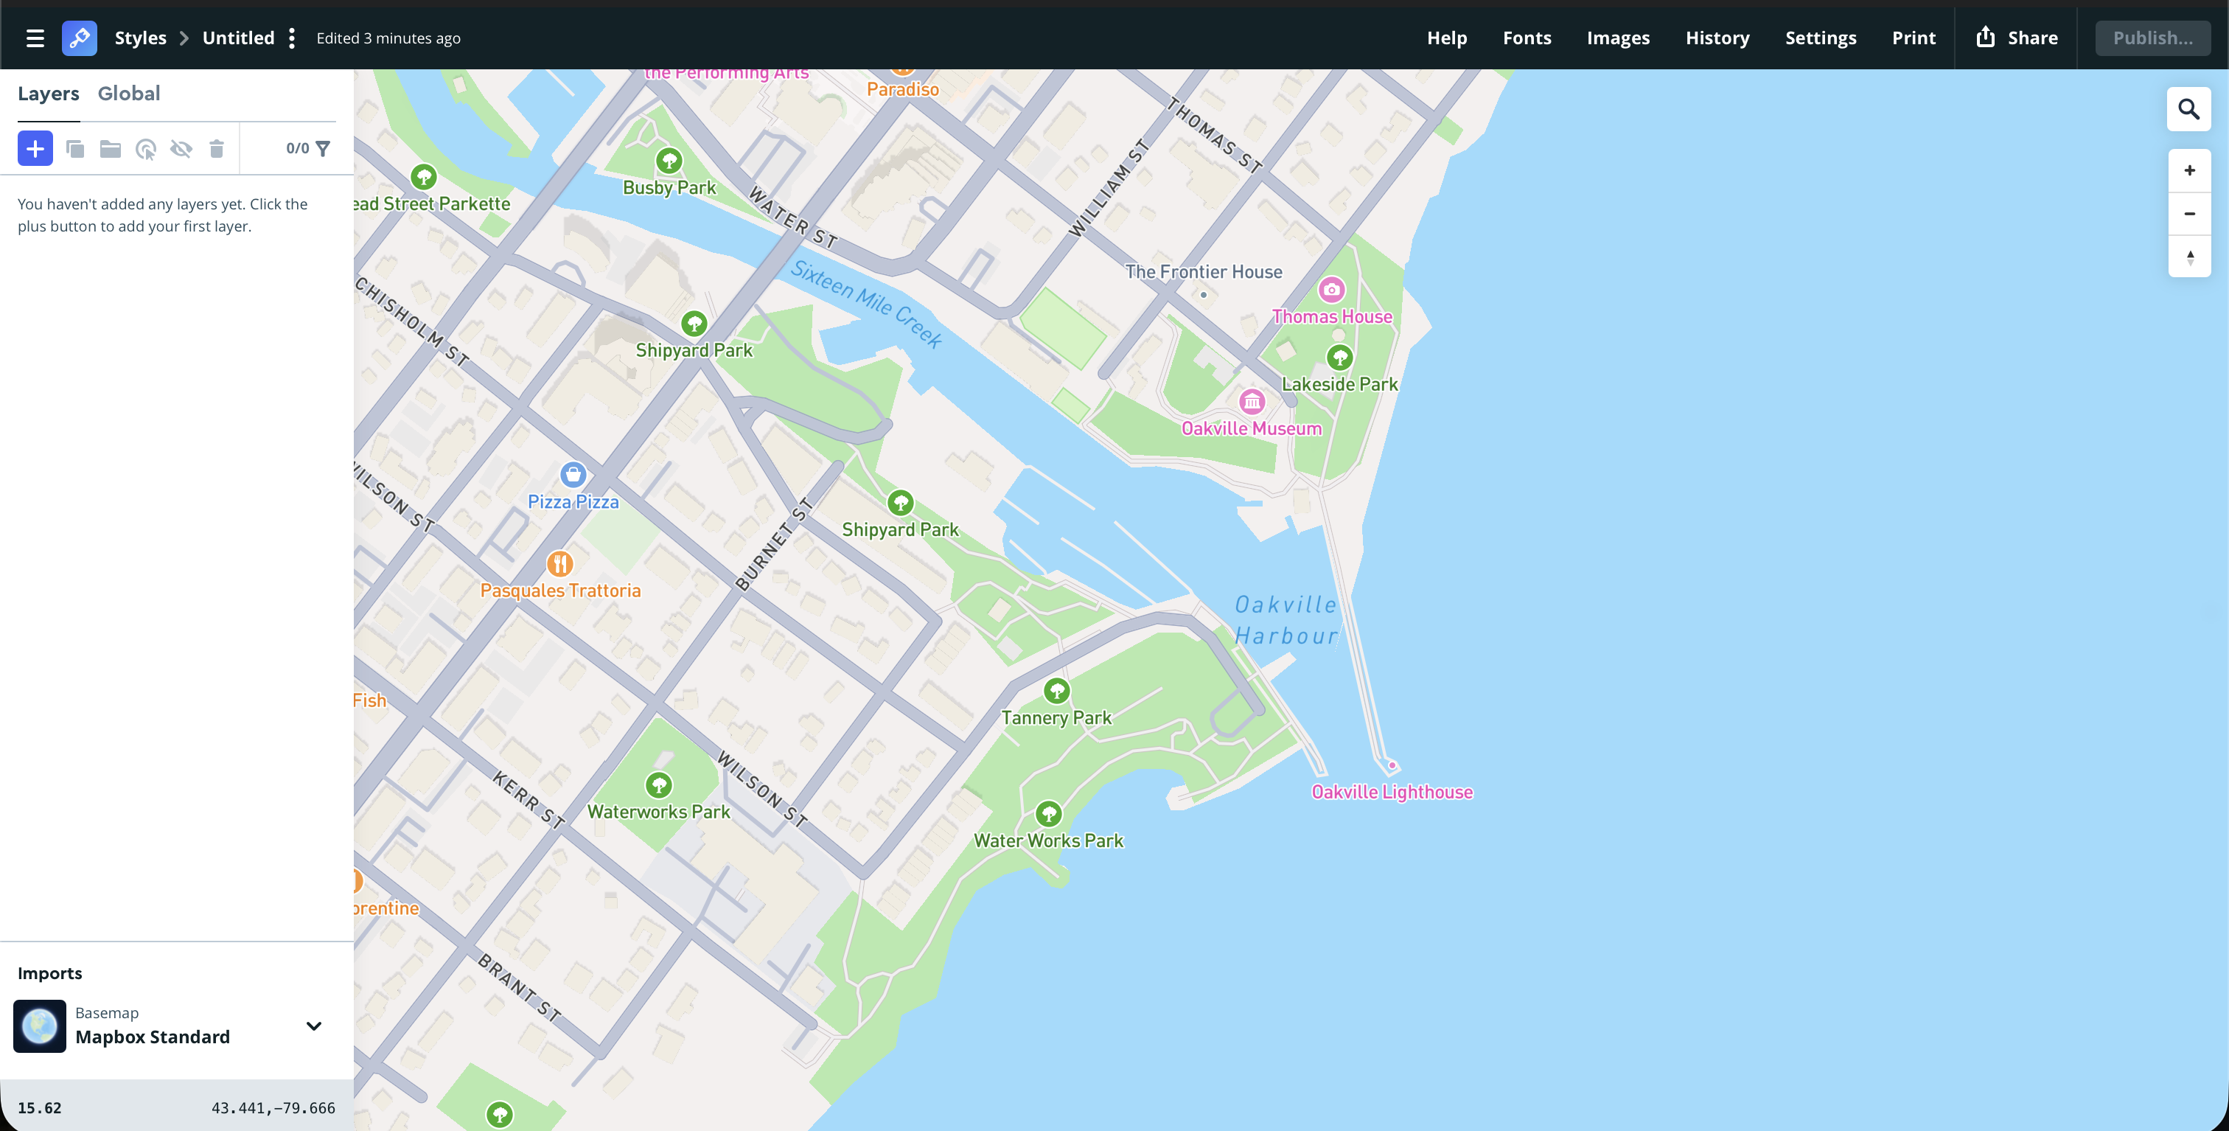Click the Publish button
The image size is (2229, 1131).
coord(2153,37)
